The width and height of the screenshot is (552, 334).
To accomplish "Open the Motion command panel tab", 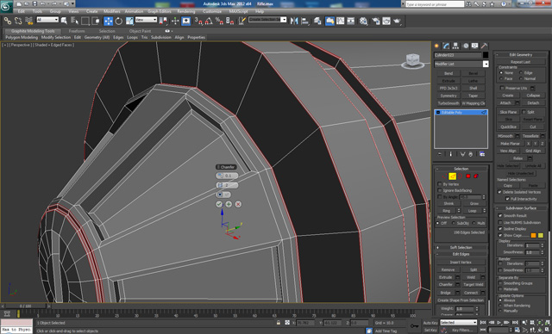I will (466, 46).
